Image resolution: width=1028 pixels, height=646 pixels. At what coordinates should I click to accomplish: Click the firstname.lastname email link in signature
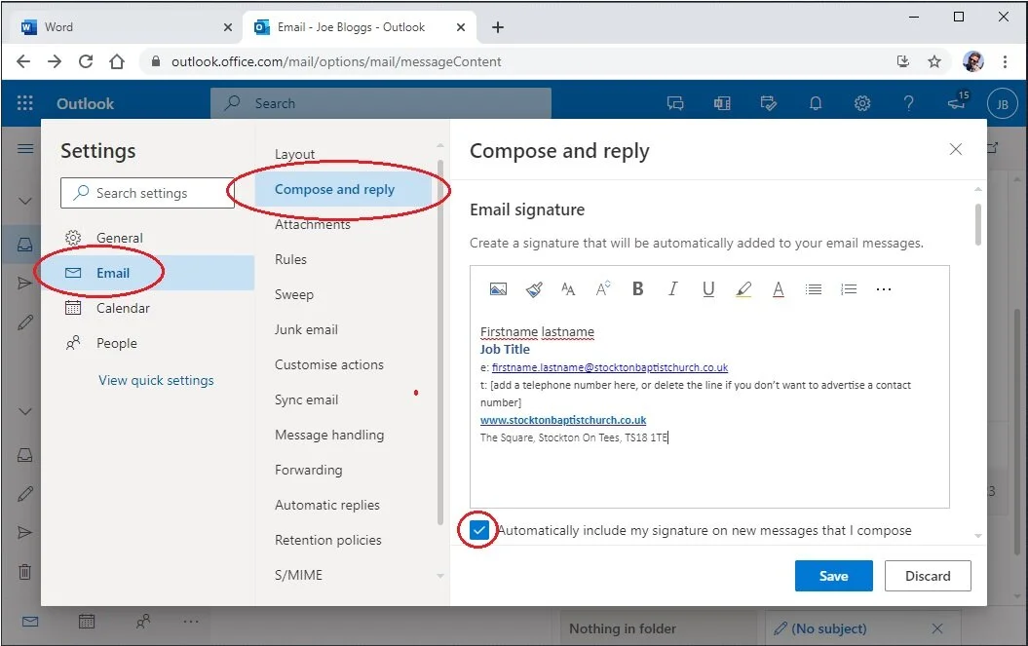pos(610,367)
